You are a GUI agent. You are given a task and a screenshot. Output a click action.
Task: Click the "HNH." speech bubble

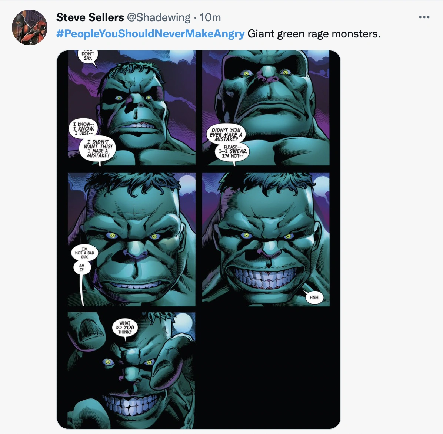[x=314, y=297]
